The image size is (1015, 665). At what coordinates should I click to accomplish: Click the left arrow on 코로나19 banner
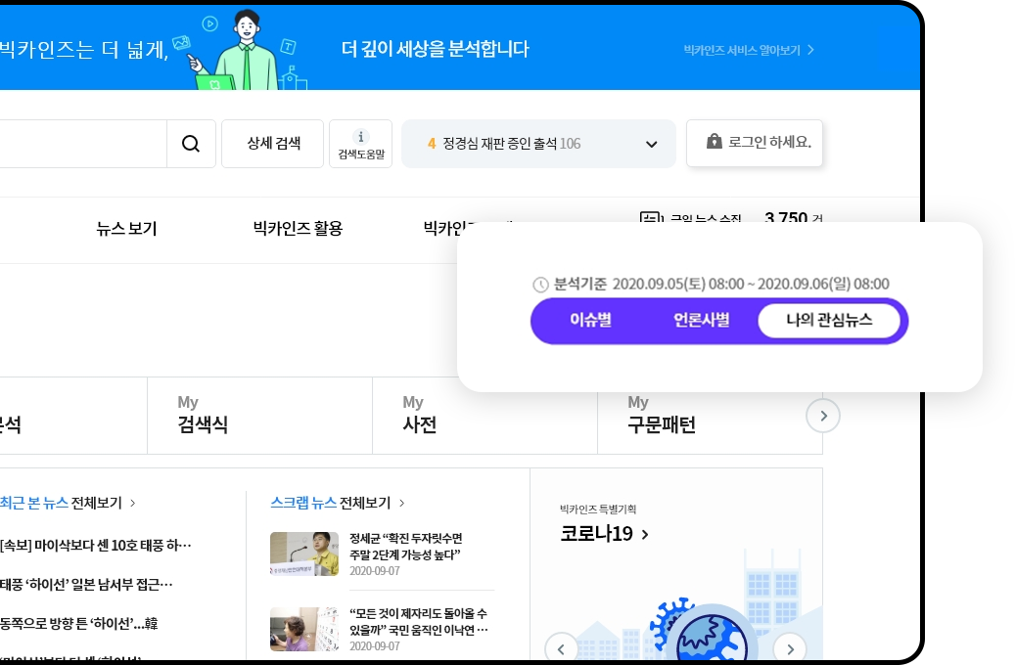(561, 648)
